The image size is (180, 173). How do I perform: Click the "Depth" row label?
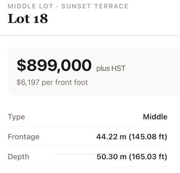[x=18, y=157]
